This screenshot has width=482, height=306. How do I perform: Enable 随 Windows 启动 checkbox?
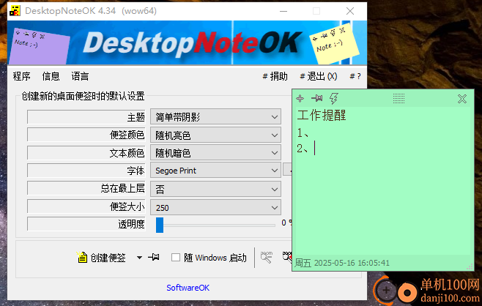[x=176, y=258]
